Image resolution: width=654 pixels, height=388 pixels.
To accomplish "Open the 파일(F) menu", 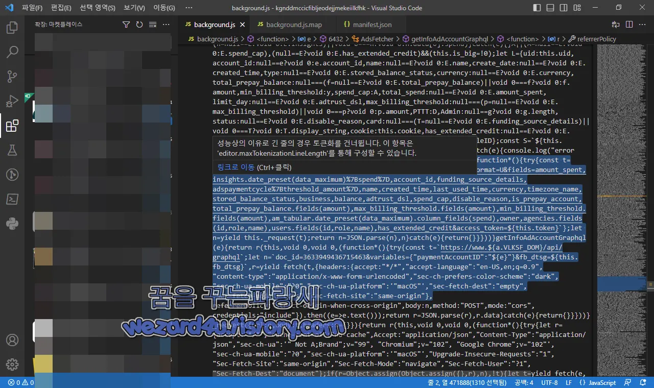I will [33, 8].
